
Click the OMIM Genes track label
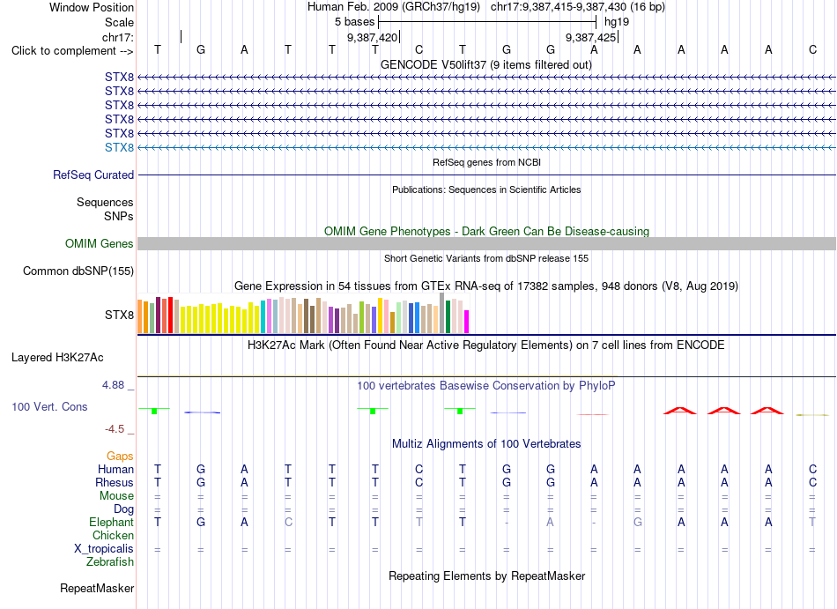[x=99, y=243]
